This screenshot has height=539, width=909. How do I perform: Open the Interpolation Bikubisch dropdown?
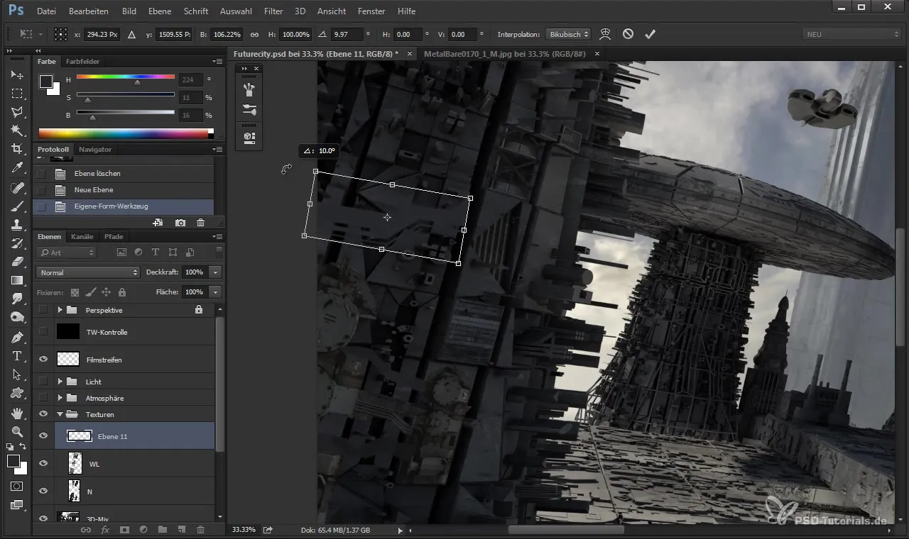click(x=567, y=34)
